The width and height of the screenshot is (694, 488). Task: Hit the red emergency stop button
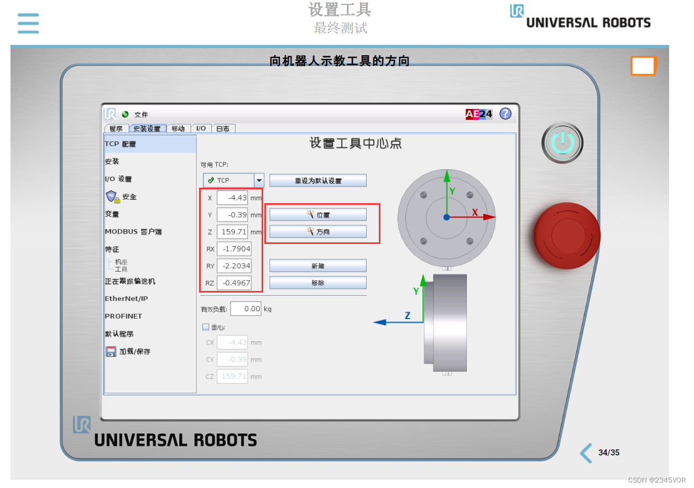point(567,236)
